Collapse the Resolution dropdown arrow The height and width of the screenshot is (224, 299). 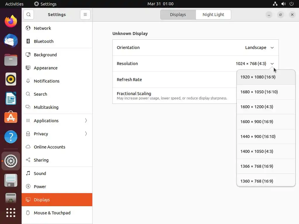272,64
